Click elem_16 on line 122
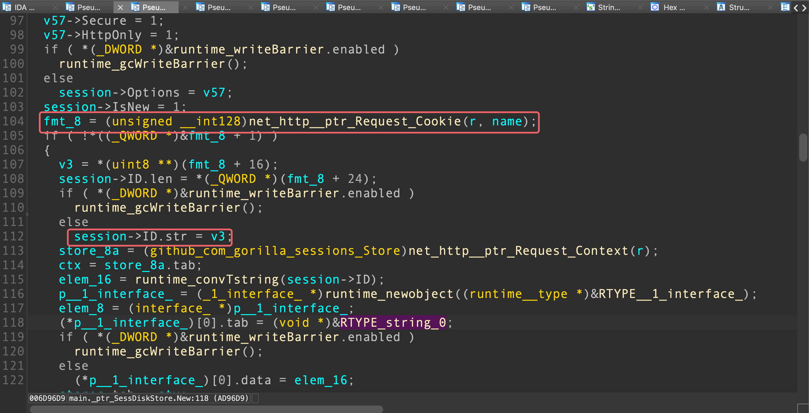 321,380
